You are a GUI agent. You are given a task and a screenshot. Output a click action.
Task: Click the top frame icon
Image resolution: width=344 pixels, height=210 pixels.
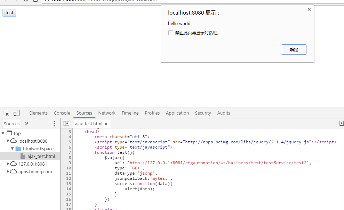(9, 133)
